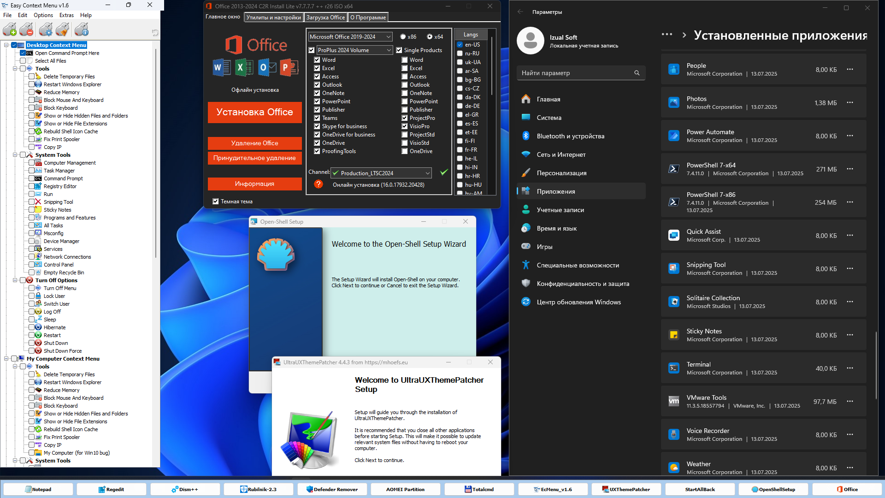Image resolution: width=885 pixels, height=498 pixels.
Task: Open the Context Menu Cleaner gear toolbar icon
Action: 46,30
